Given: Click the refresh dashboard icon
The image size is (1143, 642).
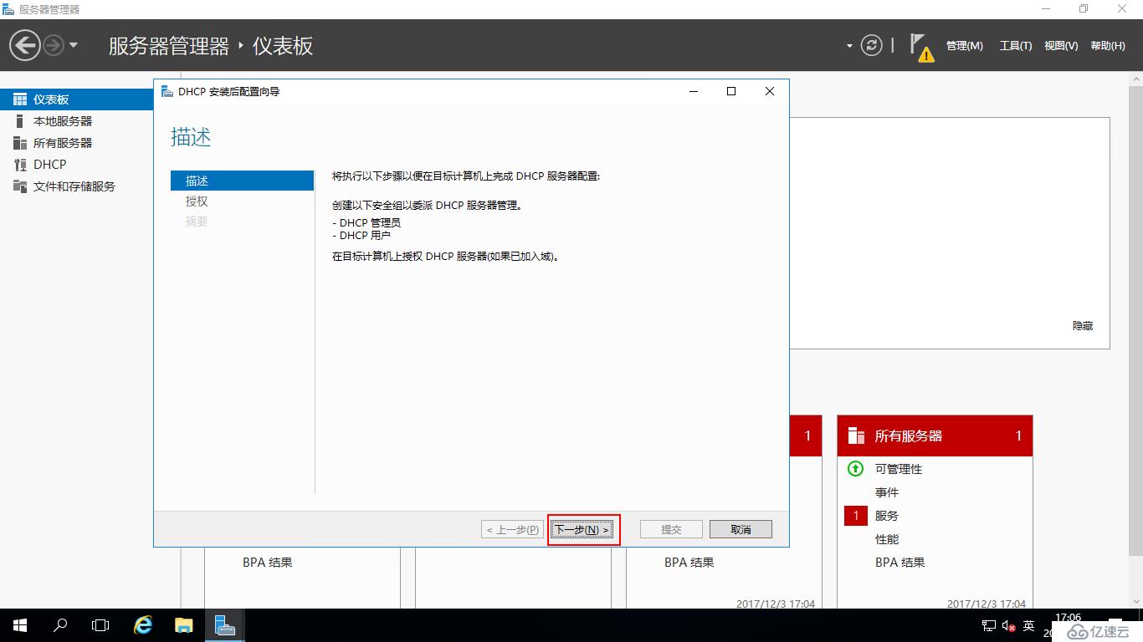Looking at the screenshot, I should (872, 45).
